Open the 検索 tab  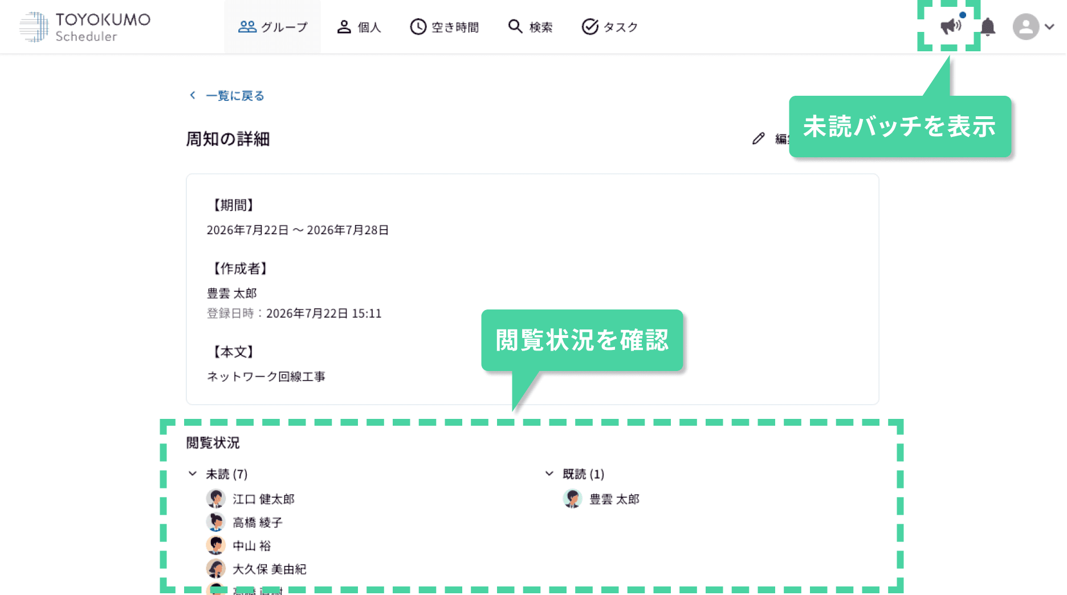pyautogui.click(x=530, y=27)
